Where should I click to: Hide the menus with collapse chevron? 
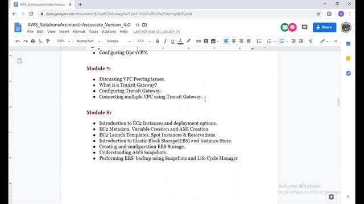click(336, 41)
